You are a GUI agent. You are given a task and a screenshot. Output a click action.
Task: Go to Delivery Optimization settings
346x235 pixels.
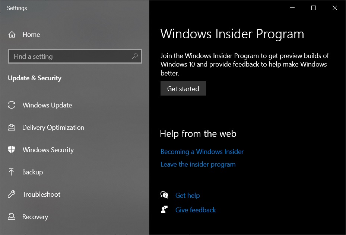coord(53,128)
